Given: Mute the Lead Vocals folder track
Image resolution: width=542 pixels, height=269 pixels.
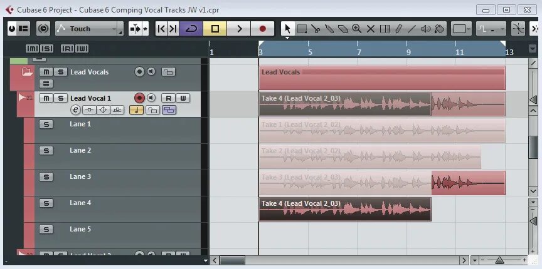Looking at the screenshot, I should coord(46,72).
